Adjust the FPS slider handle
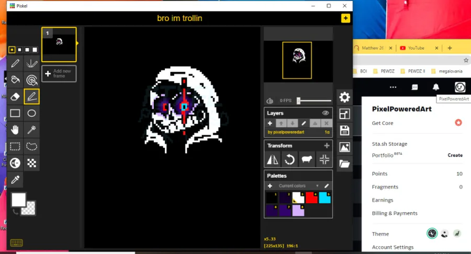The image size is (471, 254). click(x=299, y=101)
